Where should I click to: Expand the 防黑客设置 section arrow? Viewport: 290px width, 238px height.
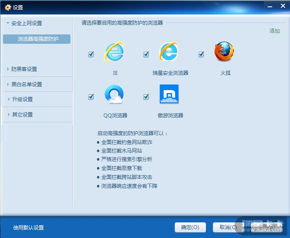tap(8, 69)
